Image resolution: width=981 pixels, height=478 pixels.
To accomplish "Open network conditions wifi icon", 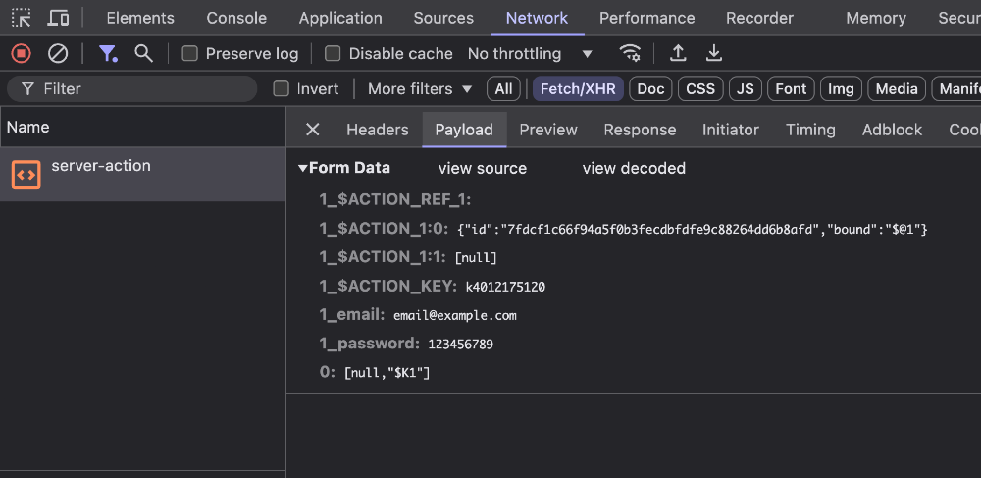I will click(630, 53).
